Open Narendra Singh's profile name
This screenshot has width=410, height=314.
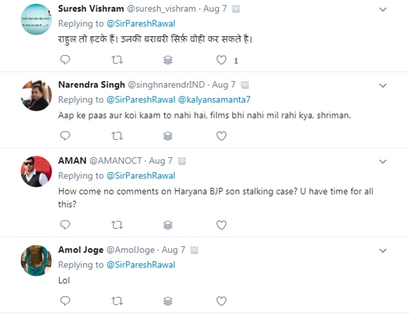click(x=92, y=85)
